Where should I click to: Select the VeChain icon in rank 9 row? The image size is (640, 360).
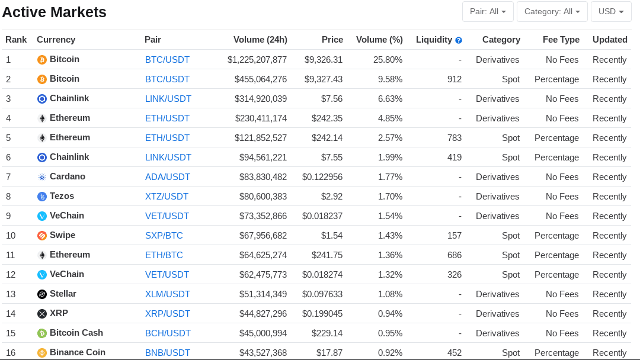pos(42,216)
